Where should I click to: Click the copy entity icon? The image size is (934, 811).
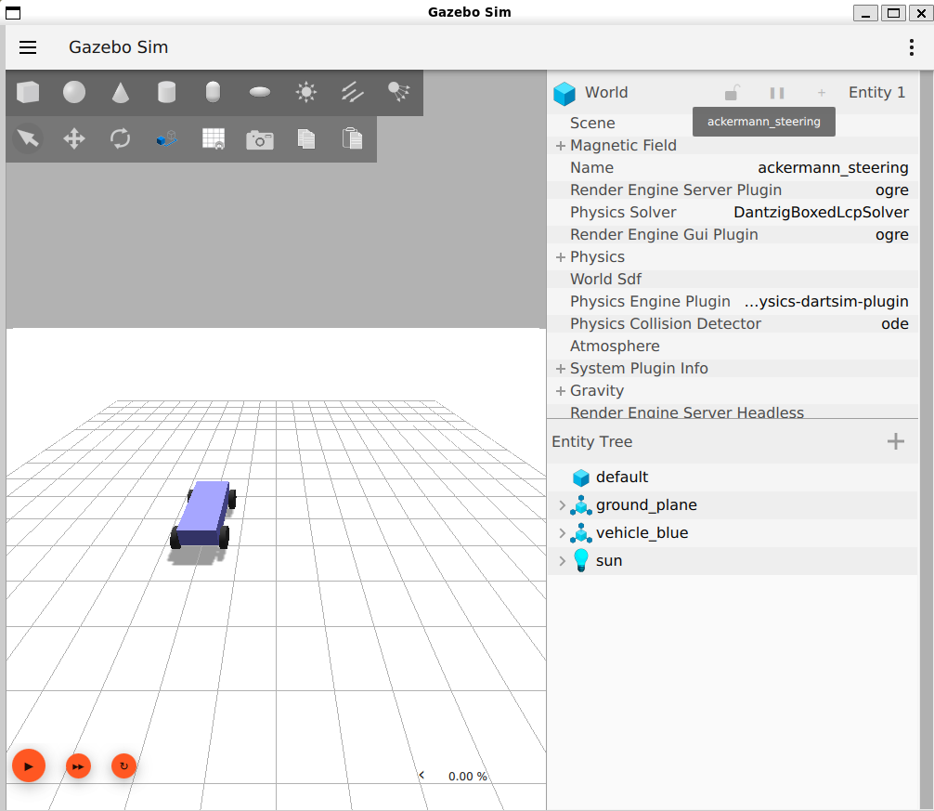[x=306, y=138]
